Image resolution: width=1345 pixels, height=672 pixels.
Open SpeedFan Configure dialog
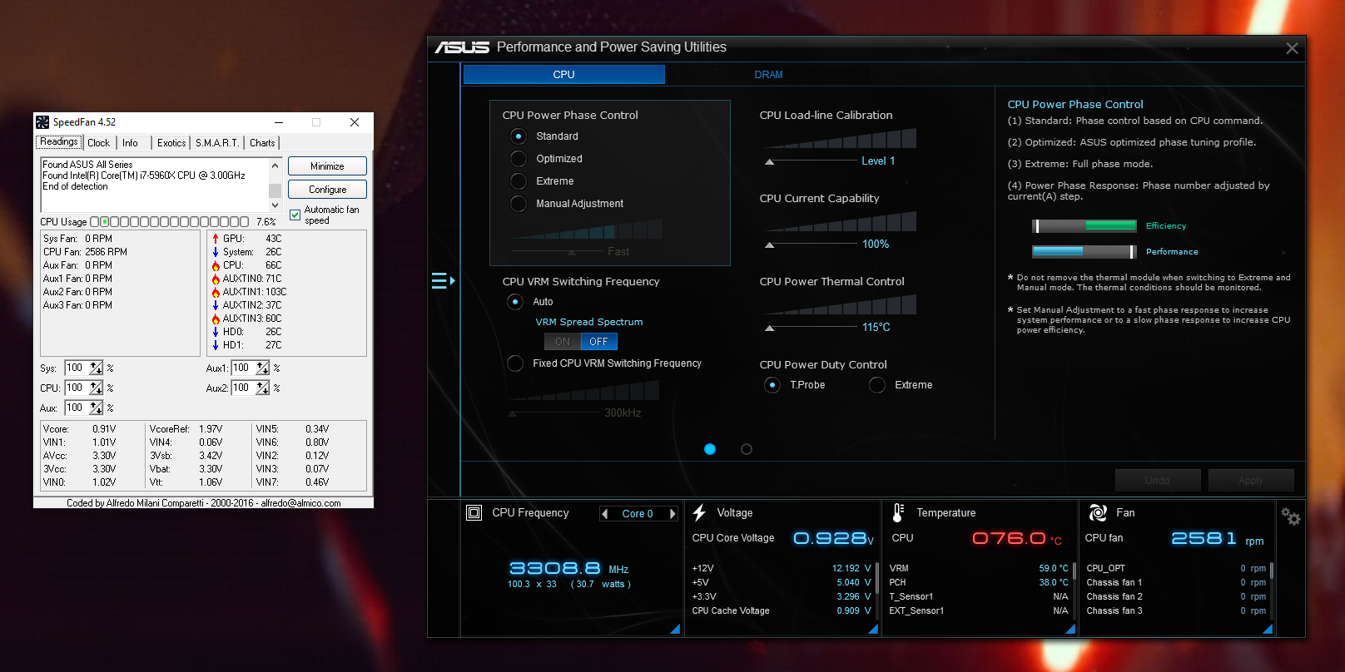point(327,190)
